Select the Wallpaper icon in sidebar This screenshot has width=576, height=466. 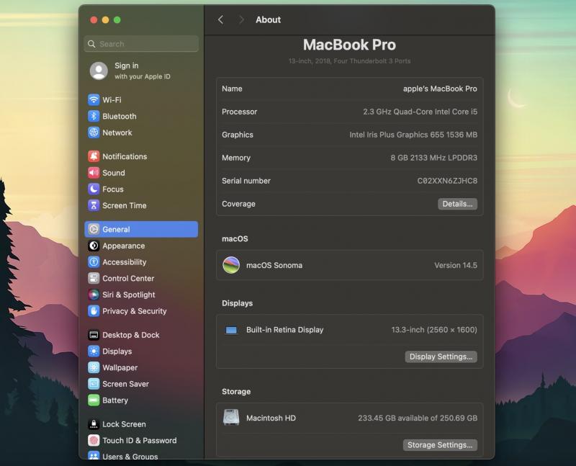[94, 367]
